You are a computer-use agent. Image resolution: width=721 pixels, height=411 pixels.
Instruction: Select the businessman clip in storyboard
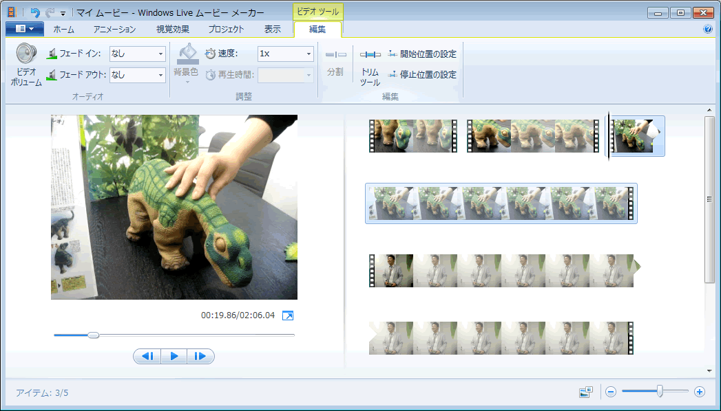coord(501,271)
